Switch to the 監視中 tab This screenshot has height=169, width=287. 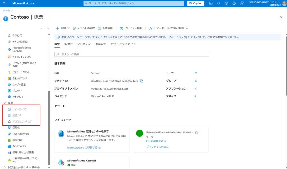pyautogui.click(x=68, y=44)
